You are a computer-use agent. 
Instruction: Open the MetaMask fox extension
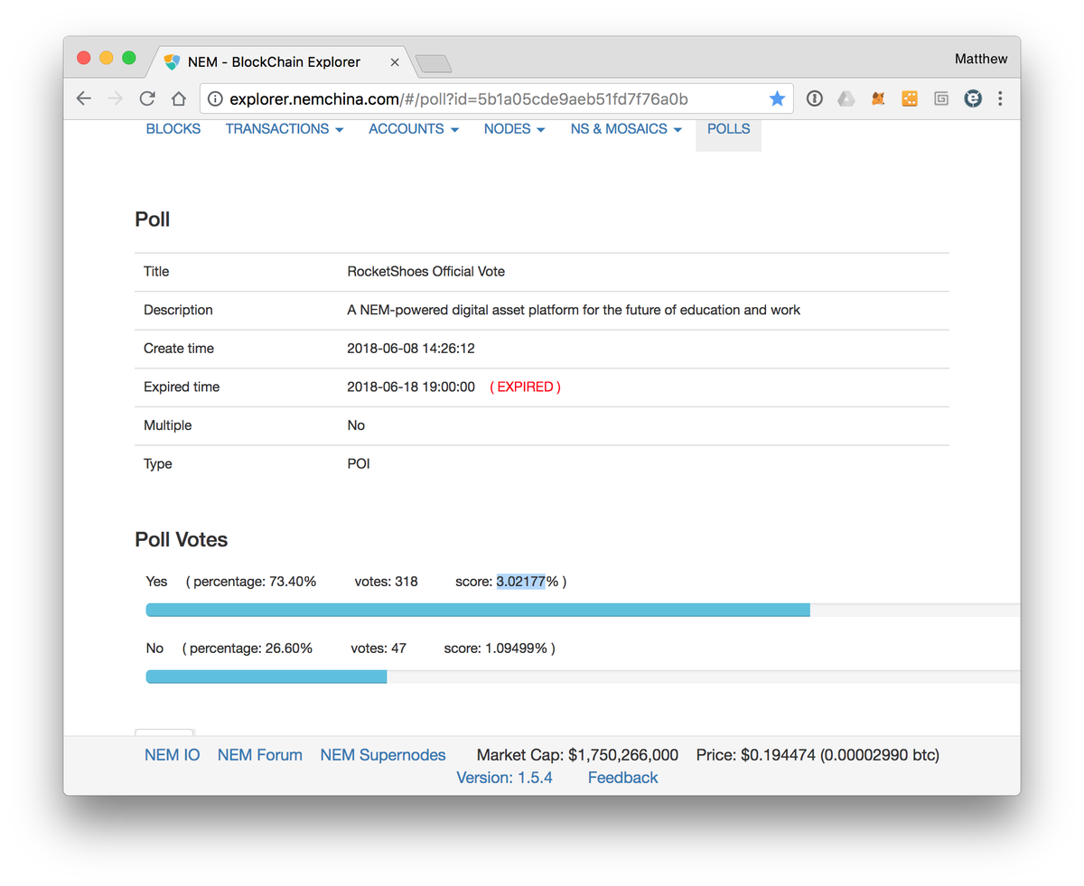point(878,99)
